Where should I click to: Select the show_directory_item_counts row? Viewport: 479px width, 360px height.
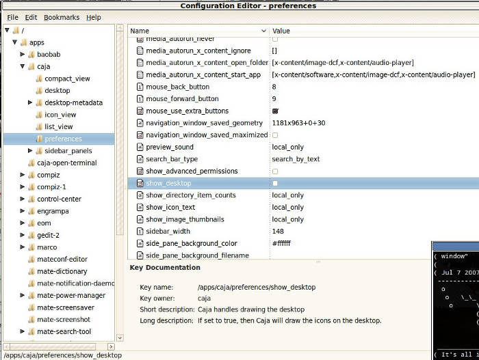pyautogui.click(x=303, y=195)
